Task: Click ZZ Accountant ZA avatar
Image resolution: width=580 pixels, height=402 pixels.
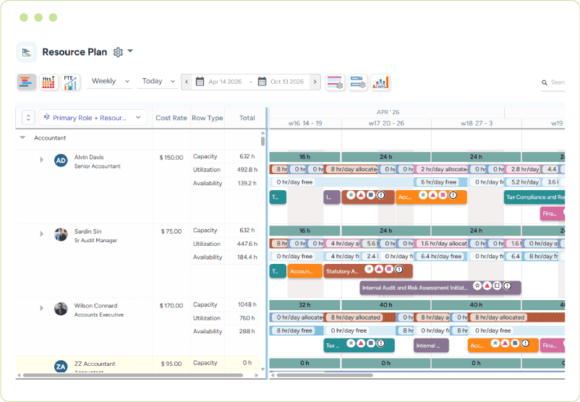Action: click(61, 367)
